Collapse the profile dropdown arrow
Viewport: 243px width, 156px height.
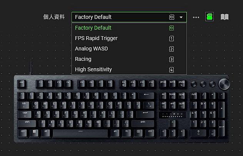point(181,17)
